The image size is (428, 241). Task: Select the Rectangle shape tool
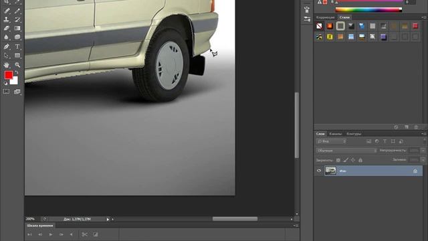[17, 56]
